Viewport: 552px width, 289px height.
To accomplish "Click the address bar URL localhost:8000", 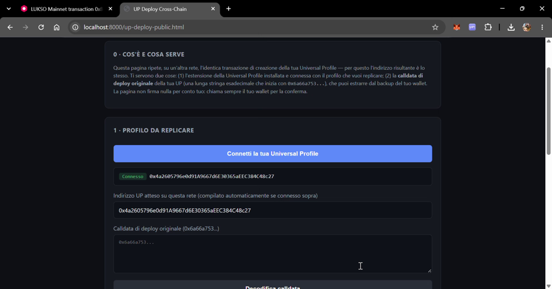I will point(134,27).
